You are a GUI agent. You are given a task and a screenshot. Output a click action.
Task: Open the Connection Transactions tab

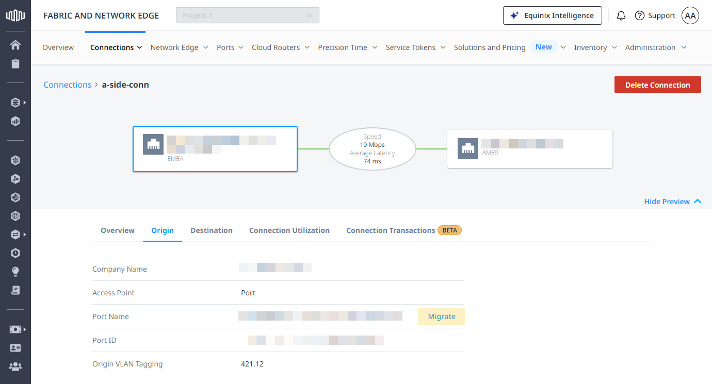(391, 230)
